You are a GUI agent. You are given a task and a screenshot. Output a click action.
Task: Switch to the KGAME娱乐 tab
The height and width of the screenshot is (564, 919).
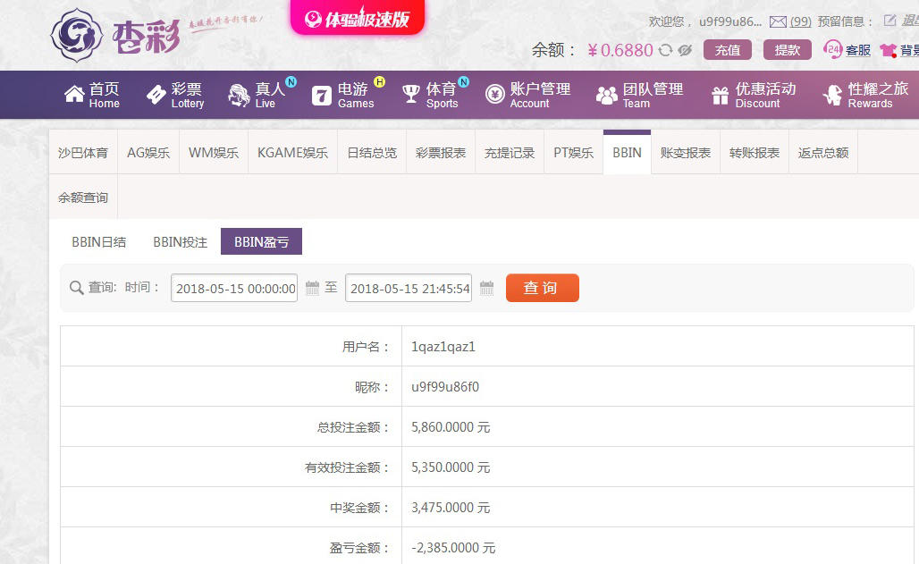[x=292, y=153]
